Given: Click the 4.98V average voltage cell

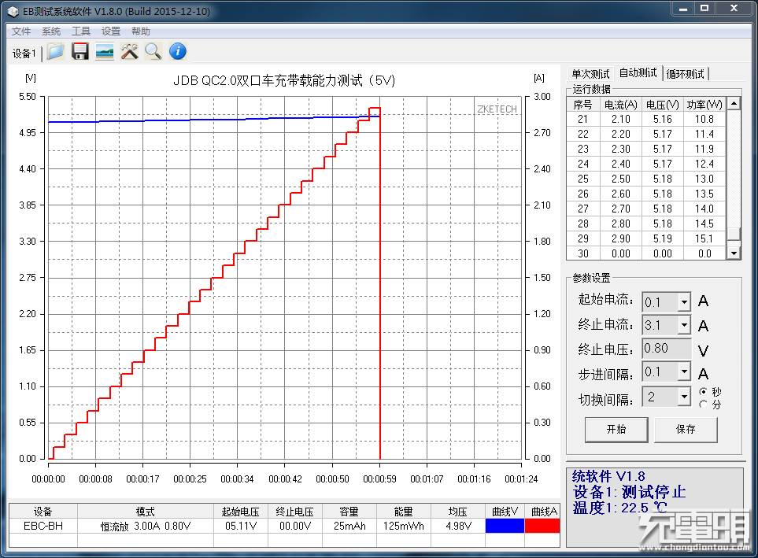Looking at the screenshot, I should tap(458, 526).
